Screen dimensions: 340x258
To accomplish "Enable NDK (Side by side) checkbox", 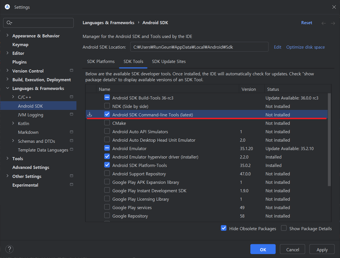I will [x=107, y=106].
